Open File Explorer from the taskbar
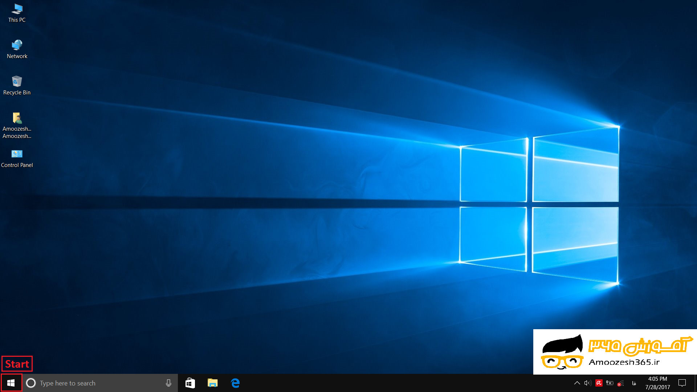The width and height of the screenshot is (697, 392). point(213,383)
